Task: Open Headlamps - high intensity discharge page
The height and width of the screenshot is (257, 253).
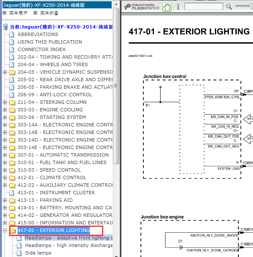Action: 69,246
